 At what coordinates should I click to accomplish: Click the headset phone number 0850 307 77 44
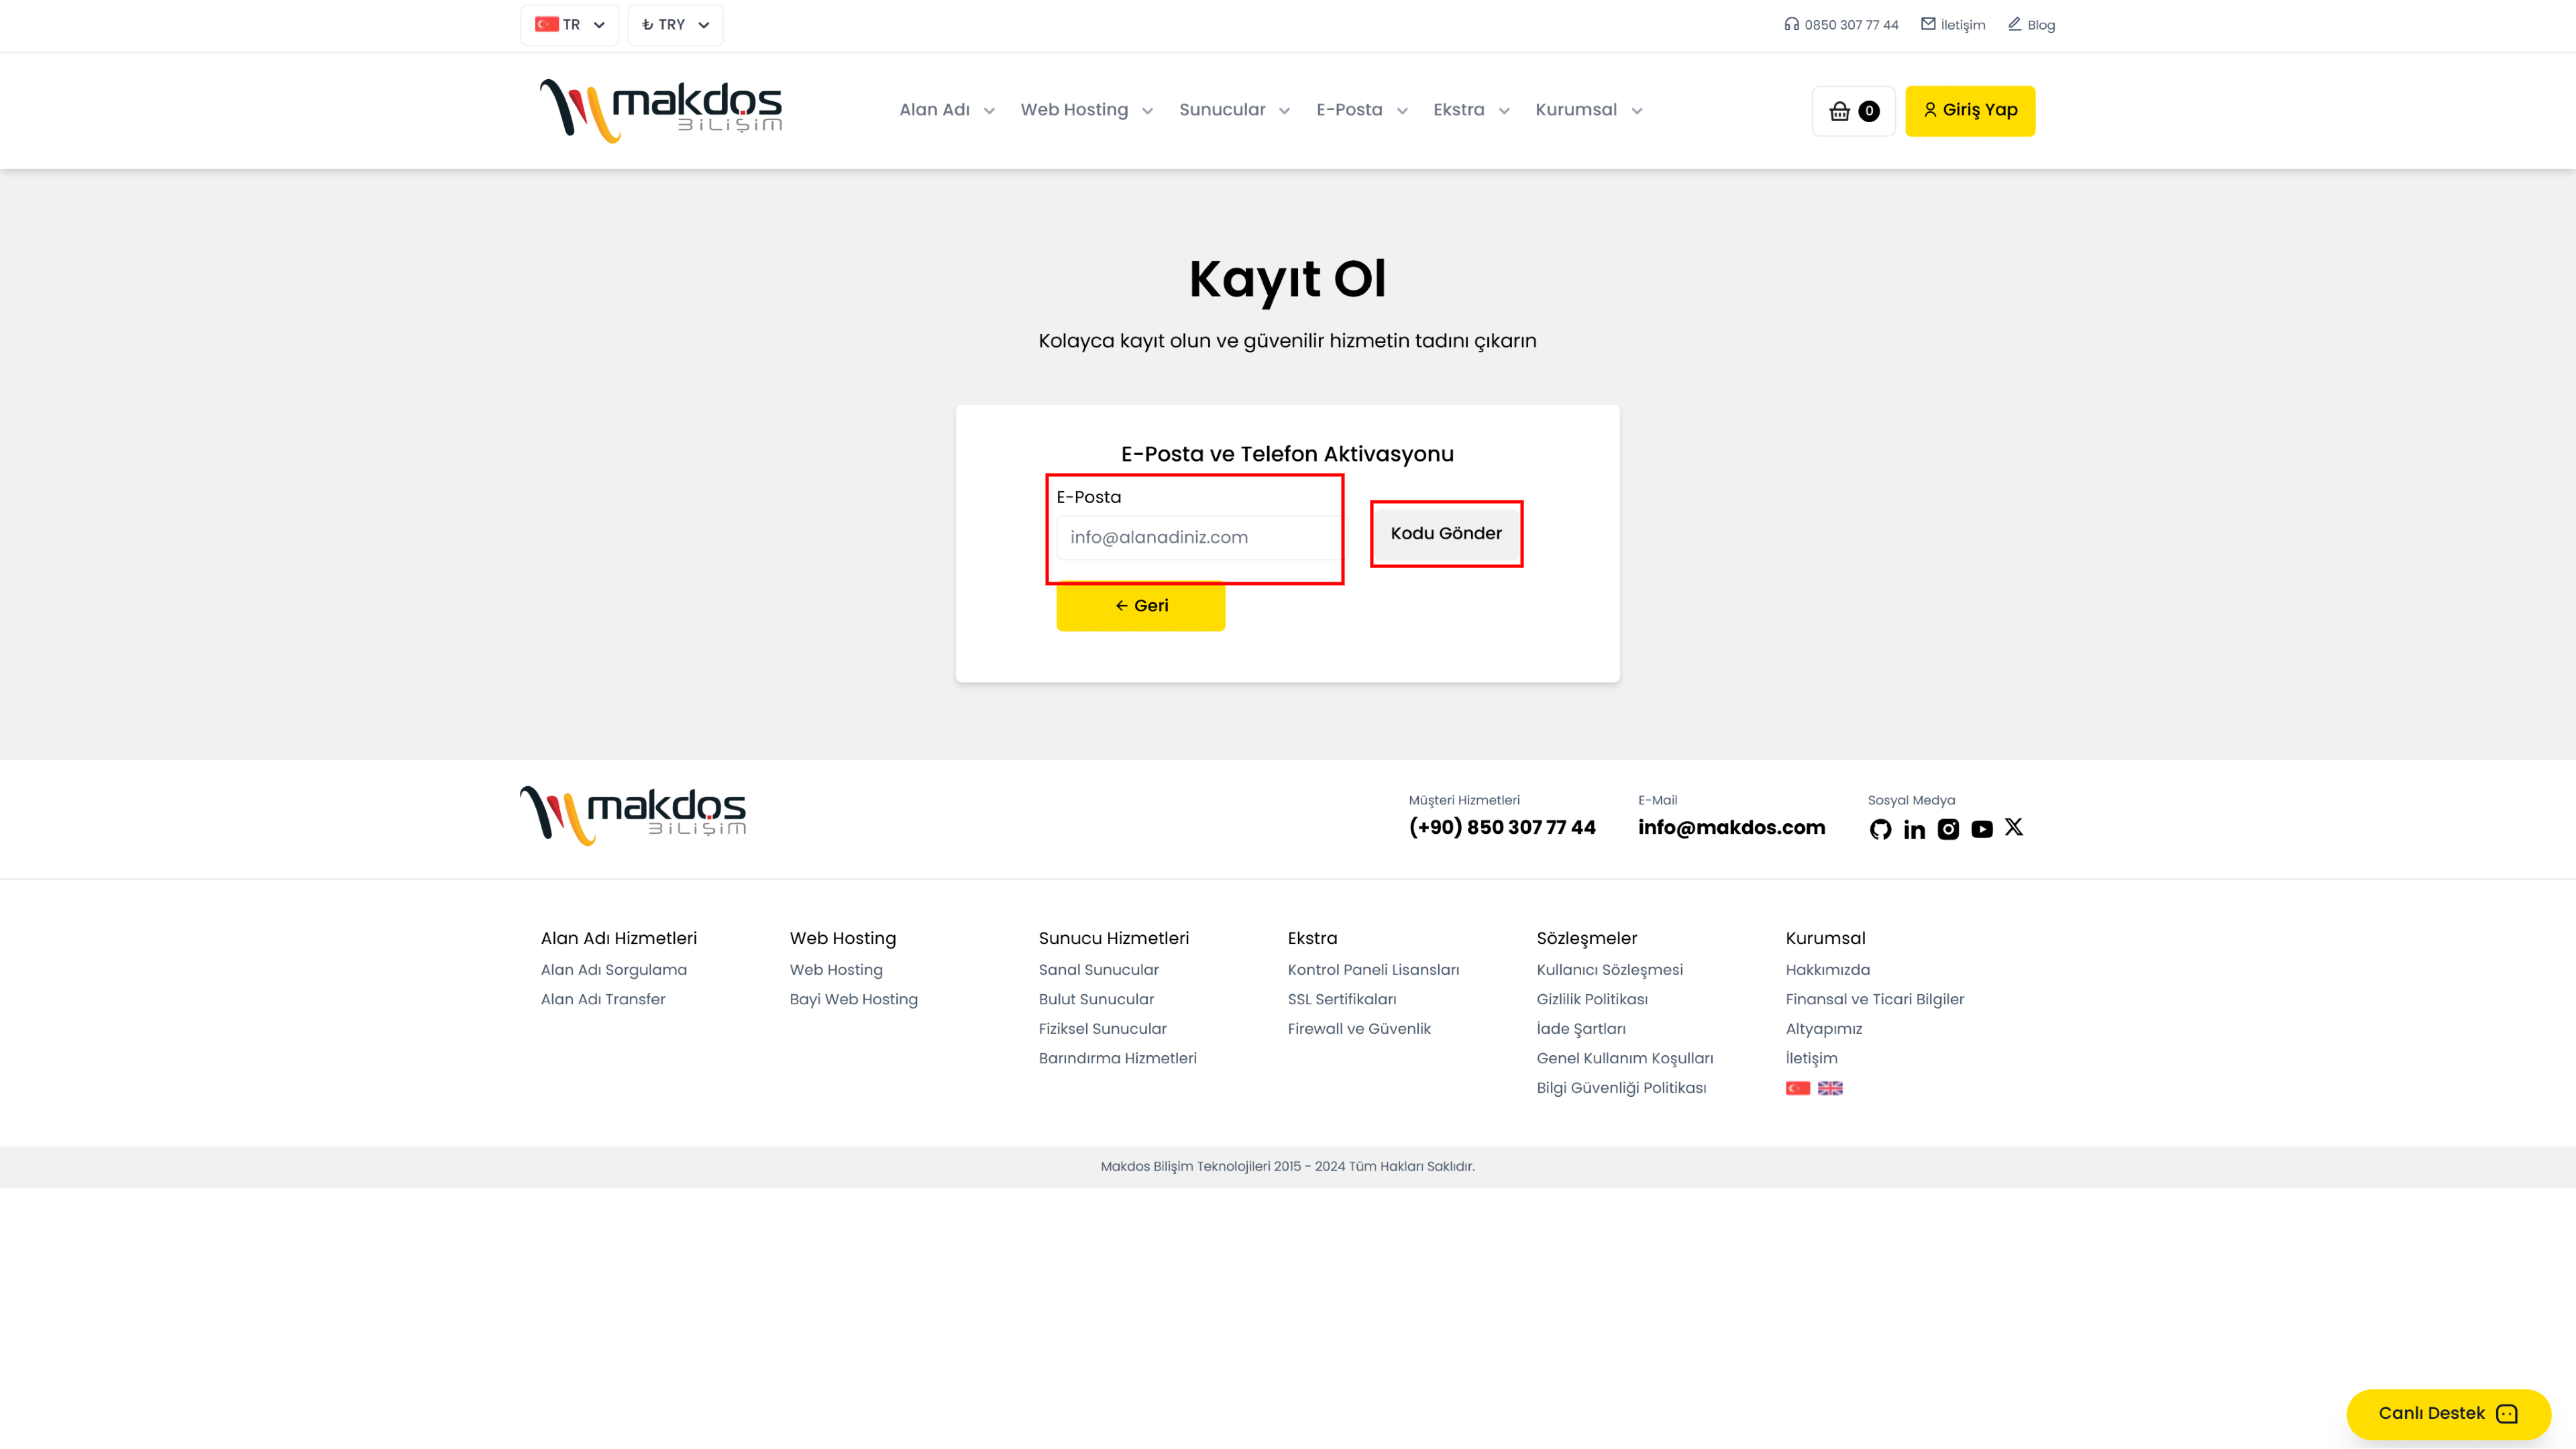click(x=1841, y=25)
